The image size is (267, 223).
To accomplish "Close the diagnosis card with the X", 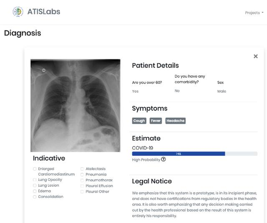I will 256,56.
